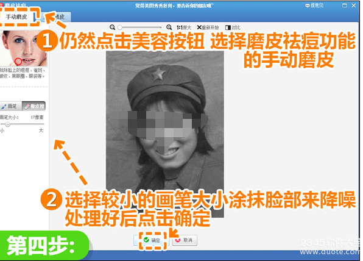
Task: Adjust the zoom level slider handle
Action: coord(120,27)
